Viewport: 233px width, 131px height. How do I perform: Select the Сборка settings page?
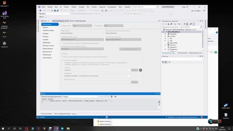[x=45, y=27]
